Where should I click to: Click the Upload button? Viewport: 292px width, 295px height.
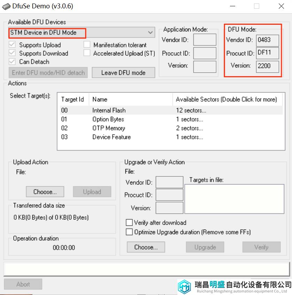click(92, 192)
